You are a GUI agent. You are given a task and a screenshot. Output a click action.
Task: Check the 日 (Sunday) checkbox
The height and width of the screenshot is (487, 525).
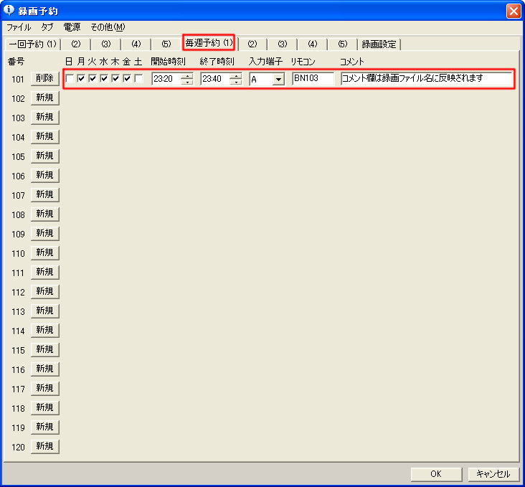[70, 78]
